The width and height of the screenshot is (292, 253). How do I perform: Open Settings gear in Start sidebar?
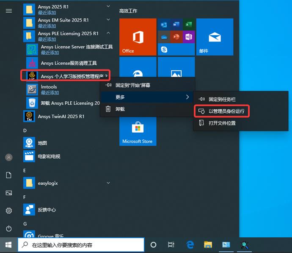pyautogui.click(x=9, y=211)
